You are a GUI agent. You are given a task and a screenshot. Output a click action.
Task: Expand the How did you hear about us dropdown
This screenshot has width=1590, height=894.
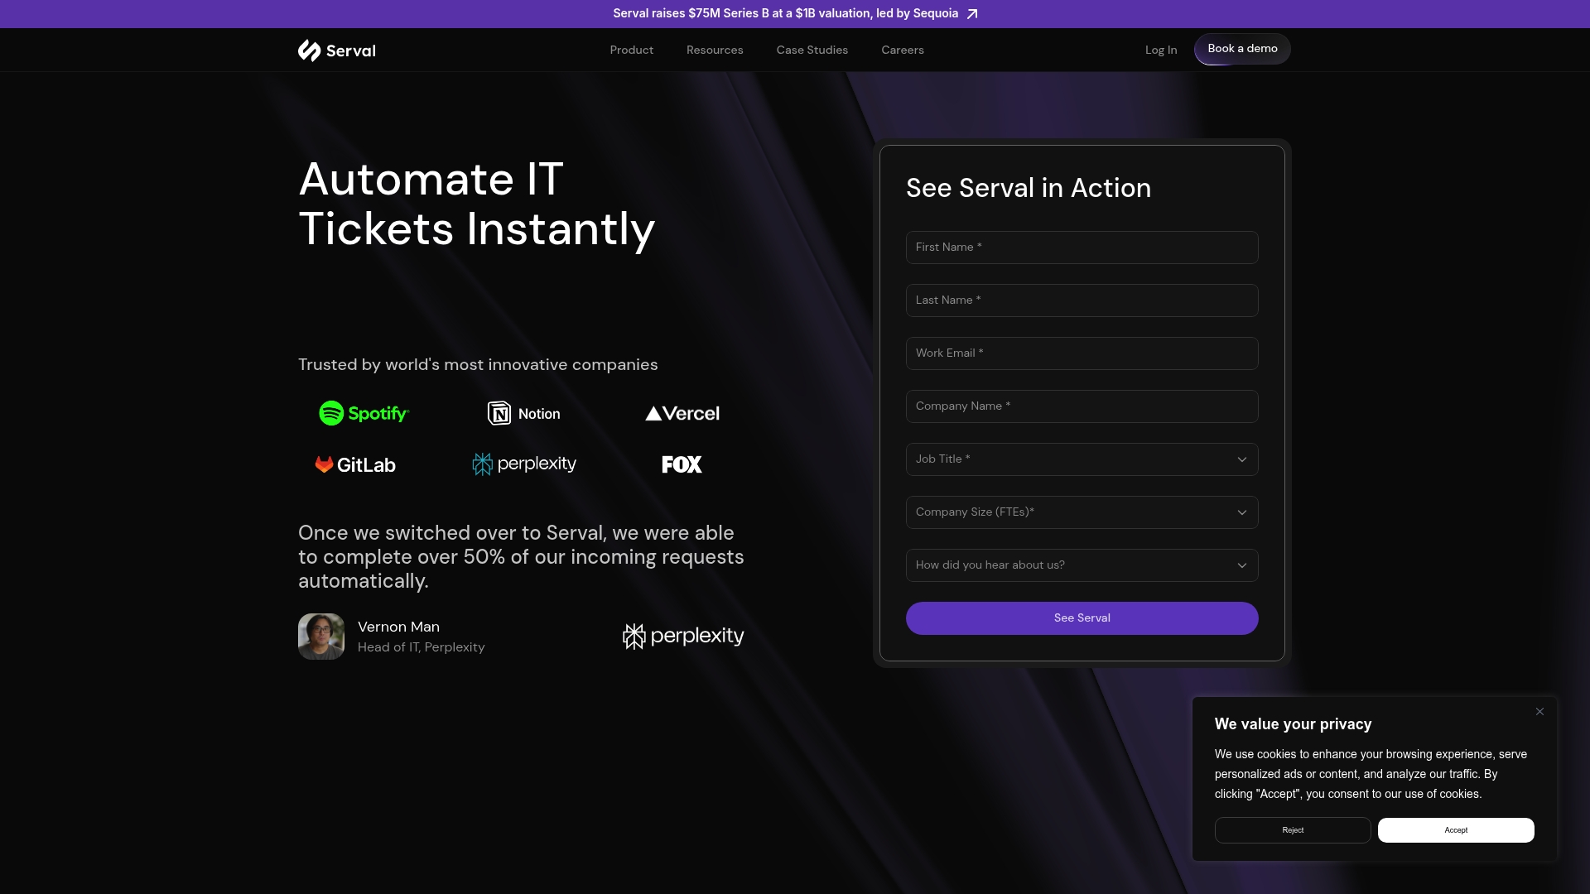1082,565
